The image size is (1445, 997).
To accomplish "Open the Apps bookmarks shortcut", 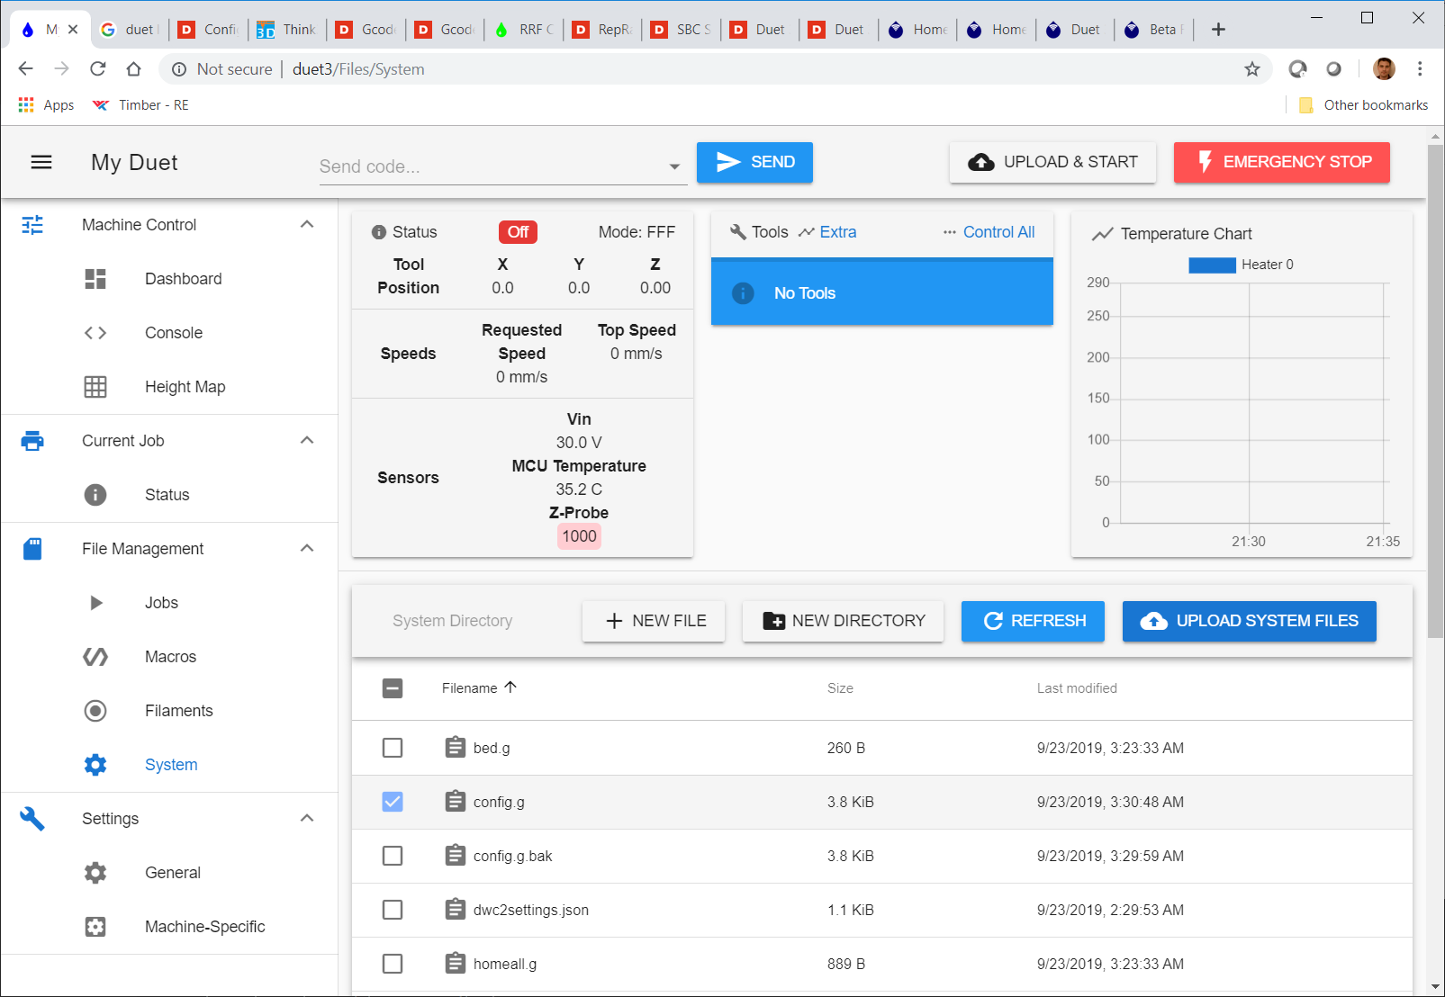I will (46, 105).
